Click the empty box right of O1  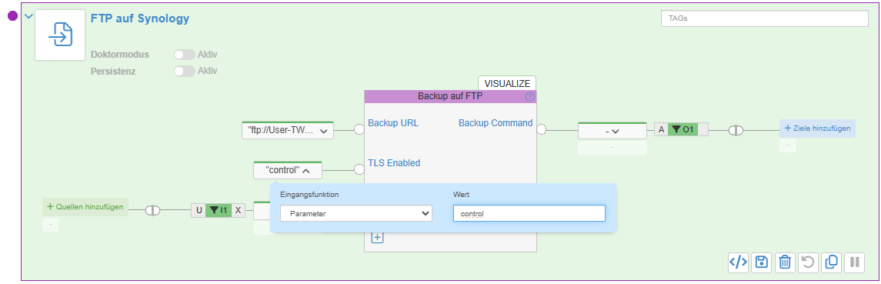pyautogui.click(x=703, y=129)
